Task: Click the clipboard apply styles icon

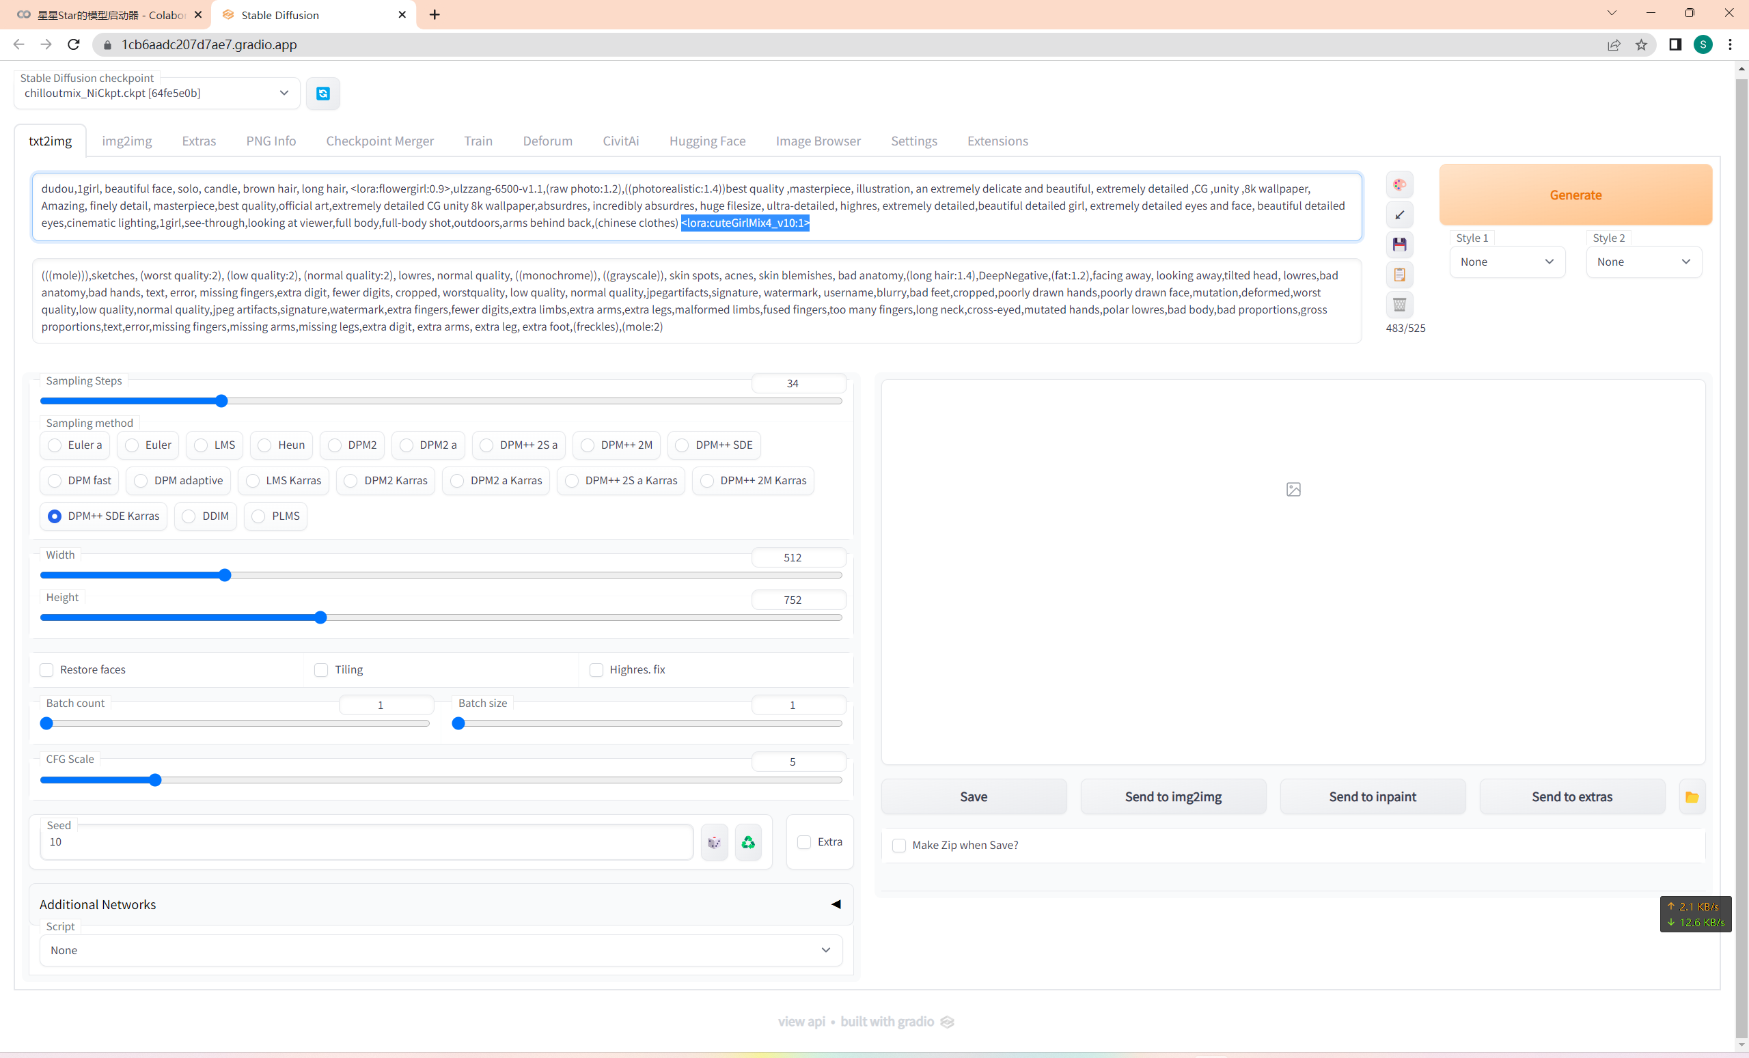Action: pos(1399,275)
